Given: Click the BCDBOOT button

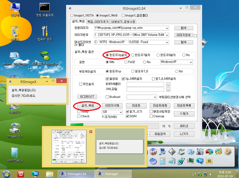Looking at the screenshot, I should [x=87, y=97].
